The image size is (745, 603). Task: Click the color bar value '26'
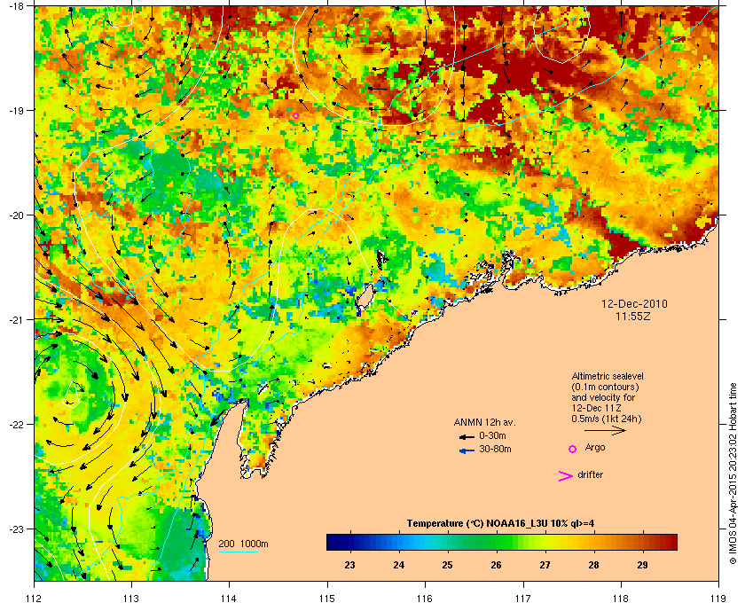point(496,565)
